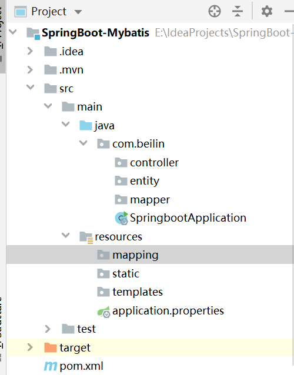This screenshot has height=375, width=294.
Task: Expand the .idea folder
Action: coord(30,51)
